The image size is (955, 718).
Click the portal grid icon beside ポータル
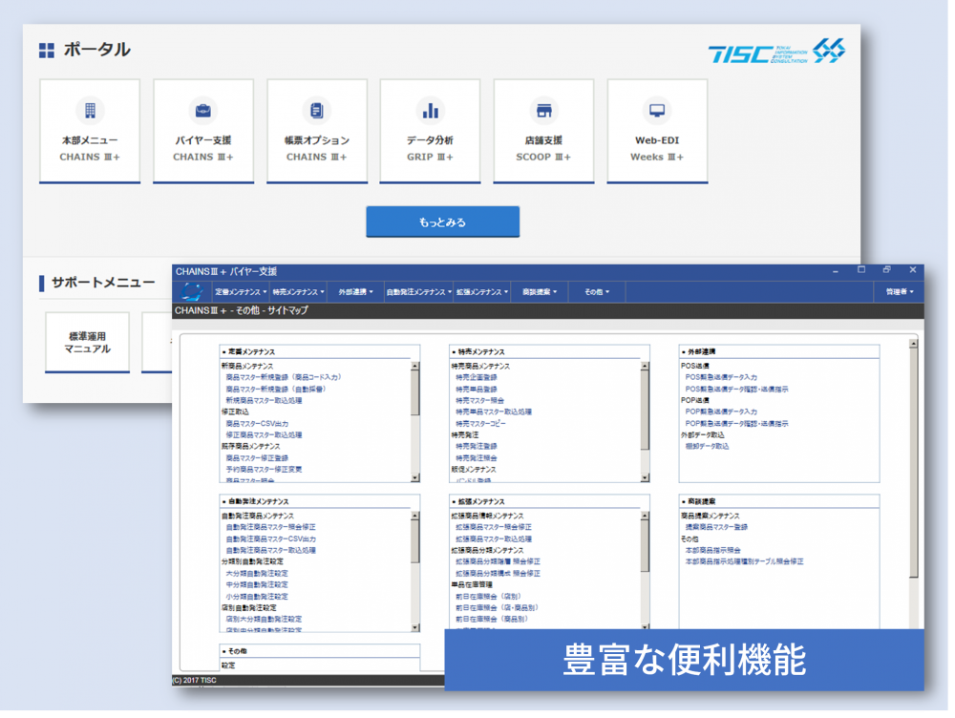[46, 50]
